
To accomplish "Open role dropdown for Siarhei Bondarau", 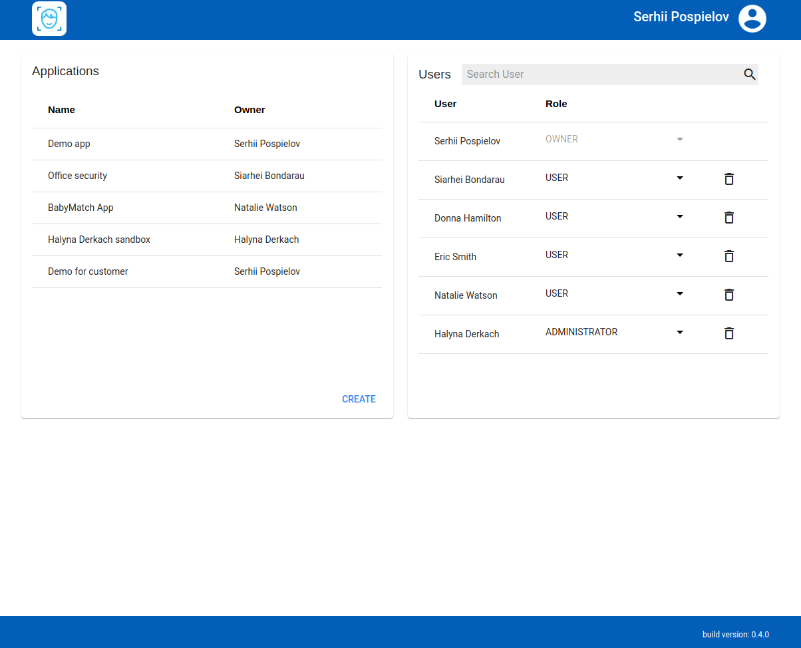I will 615,178.
